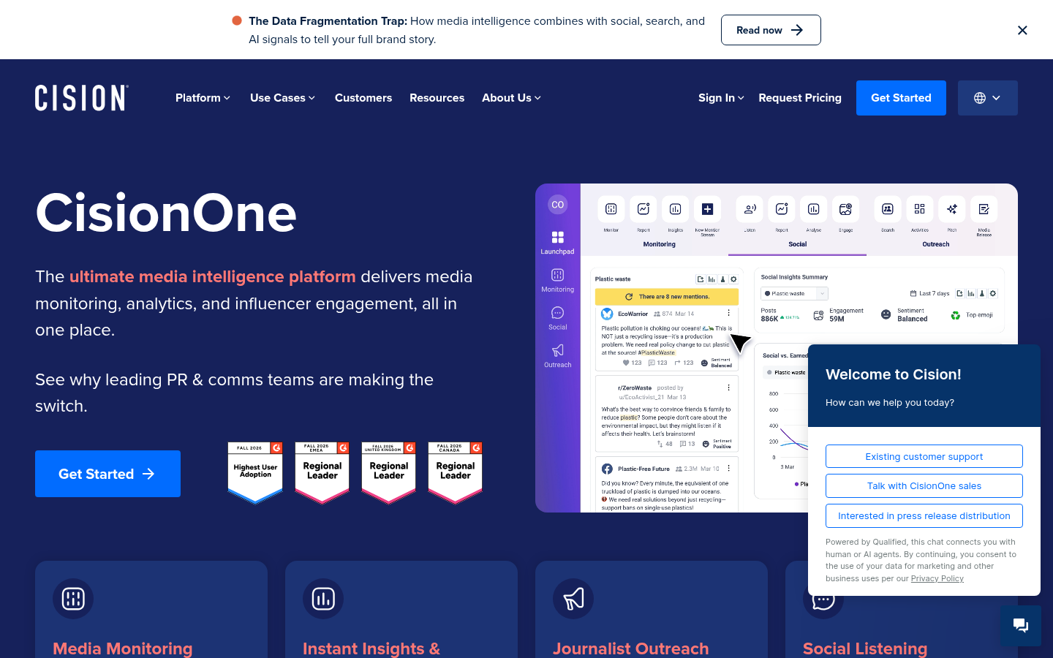Click the CO avatar circle in the product preview
This screenshot has width=1053, height=658.
coord(558,205)
